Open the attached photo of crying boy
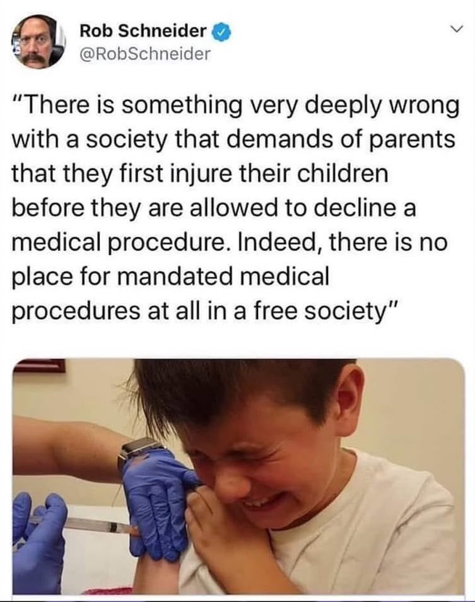Viewport: 475px width, 602px height. 238,476
